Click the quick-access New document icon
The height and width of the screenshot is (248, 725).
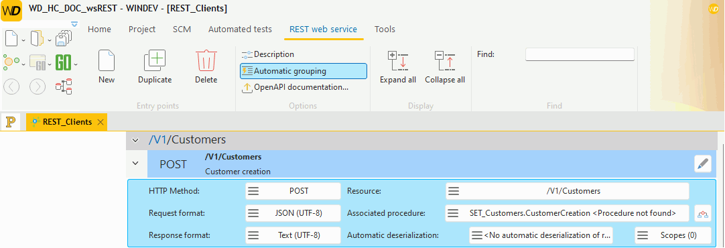11,38
